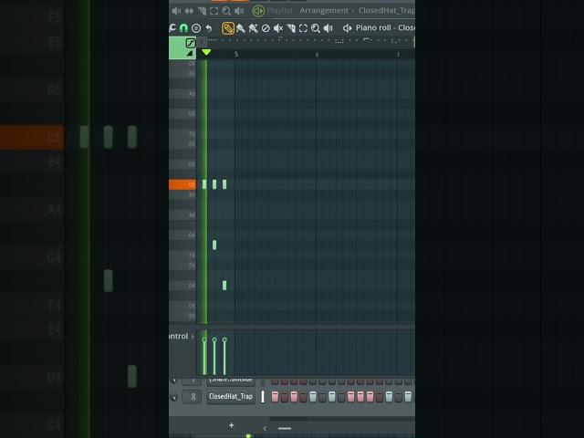Screen dimensions: 584x438
Task: Expand the Control lane arrow
Action: point(193,337)
